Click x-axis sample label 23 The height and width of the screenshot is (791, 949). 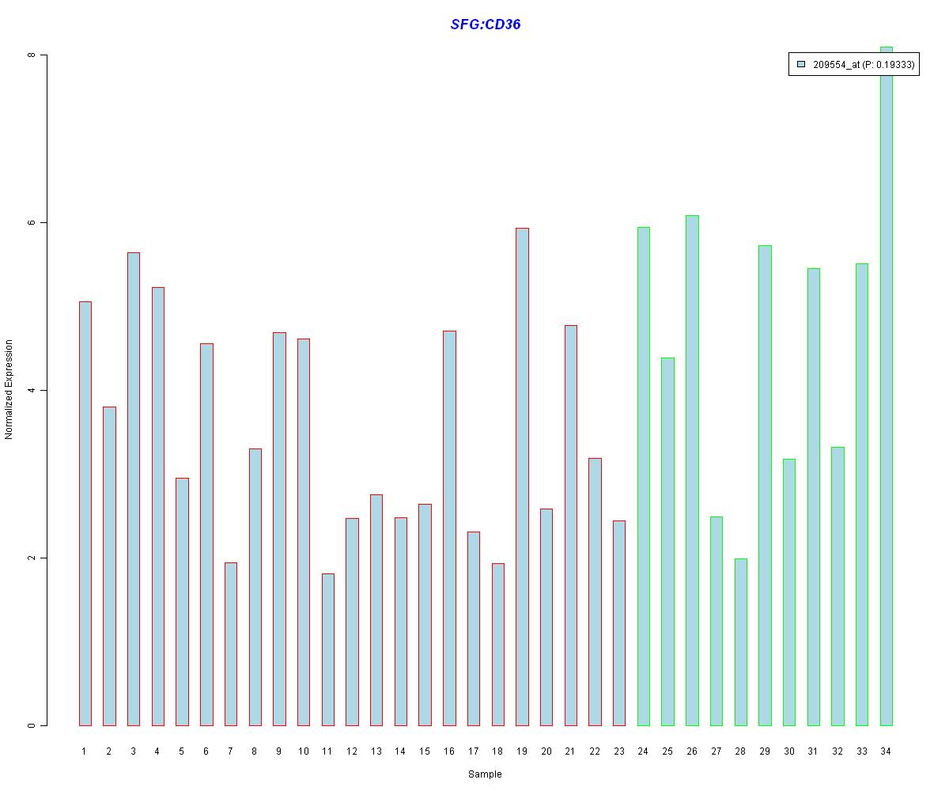tap(618, 751)
